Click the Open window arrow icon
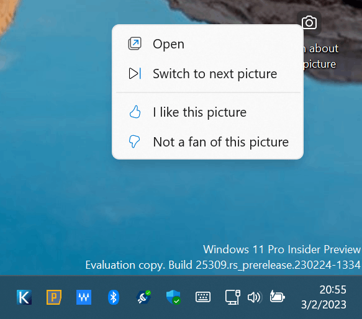 (x=135, y=43)
